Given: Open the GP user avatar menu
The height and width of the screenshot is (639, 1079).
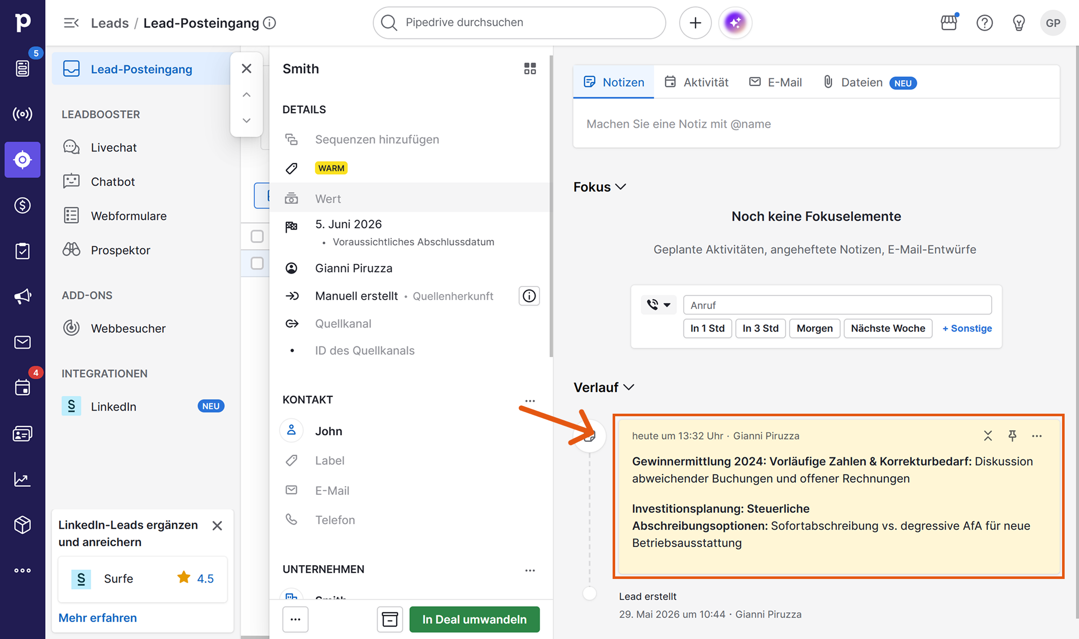Looking at the screenshot, I should 1053,23.
